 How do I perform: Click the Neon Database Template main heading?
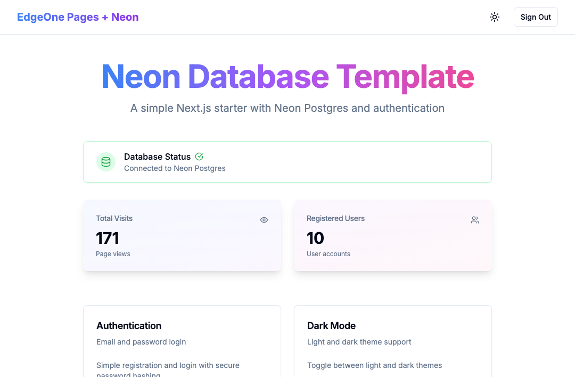287,77
